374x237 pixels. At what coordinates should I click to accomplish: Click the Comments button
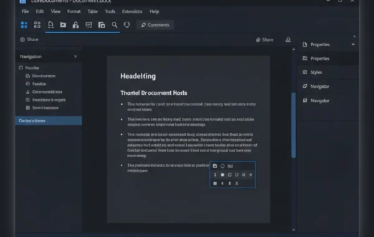155,25
